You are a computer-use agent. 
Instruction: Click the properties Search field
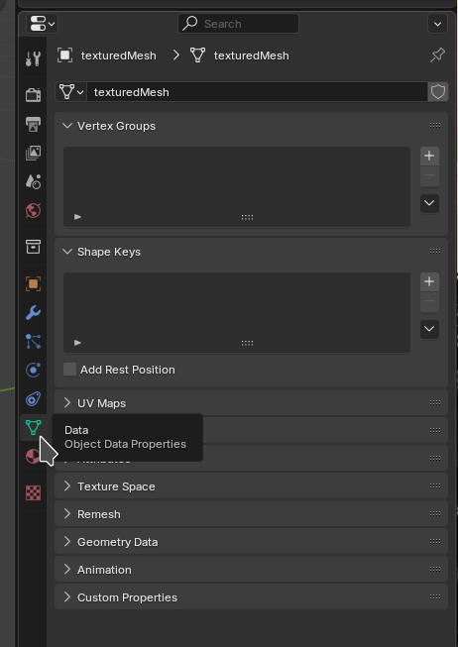pyautogui.click(x=238, y=24)
